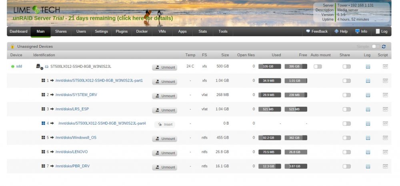Screen dimensions: 400x186
Task: Open script icon for SYSTEM_DRV row
Action: (385, 95)
